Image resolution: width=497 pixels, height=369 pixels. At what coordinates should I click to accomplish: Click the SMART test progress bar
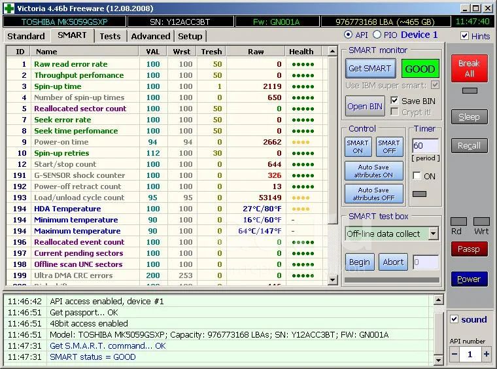[x=392, y=280]
